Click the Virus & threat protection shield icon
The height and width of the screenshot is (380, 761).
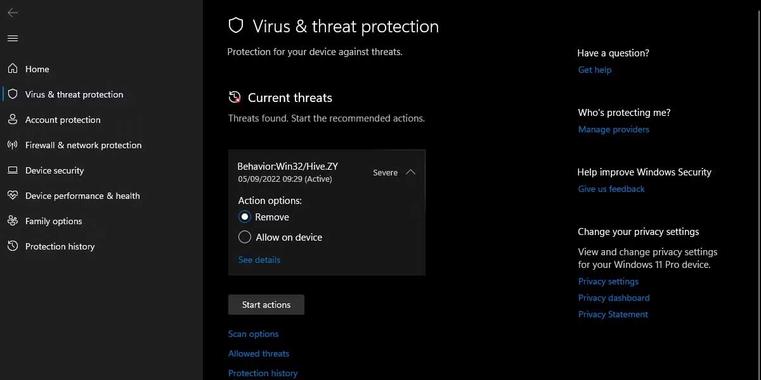(13, 94)
